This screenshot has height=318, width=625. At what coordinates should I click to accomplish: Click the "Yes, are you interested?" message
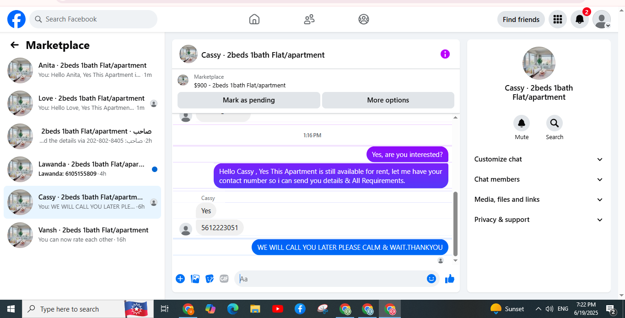pos(407,155)
